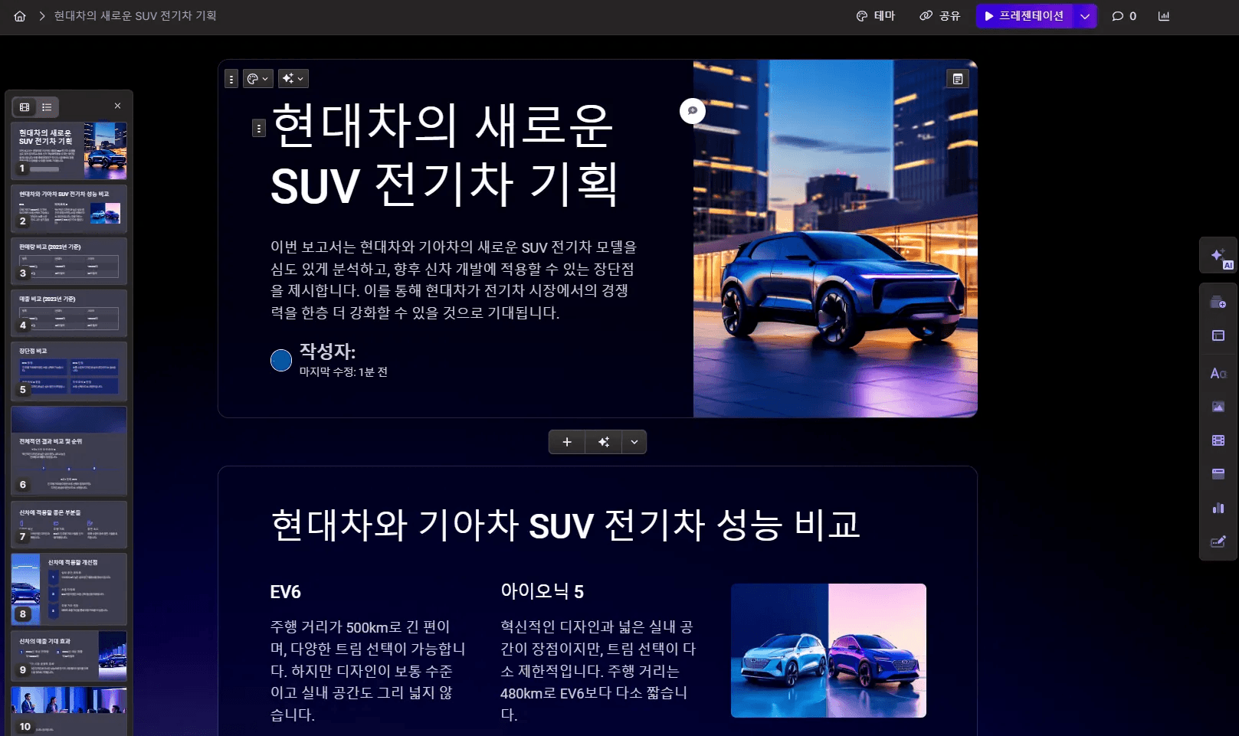Open layout options icon in sidebar
The width and height of the screenshot is (1239, 736).
(1218, 335)
